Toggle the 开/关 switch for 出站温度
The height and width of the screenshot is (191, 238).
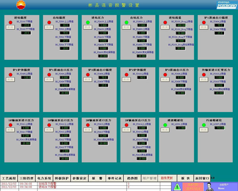[x=49, y=27]
